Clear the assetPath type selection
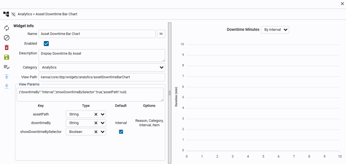The image size is (346, 164). (x=96, y=114)
